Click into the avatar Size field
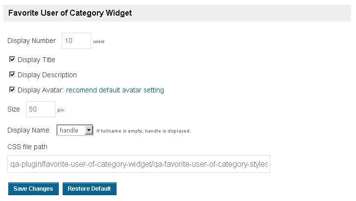 [40, 110]
